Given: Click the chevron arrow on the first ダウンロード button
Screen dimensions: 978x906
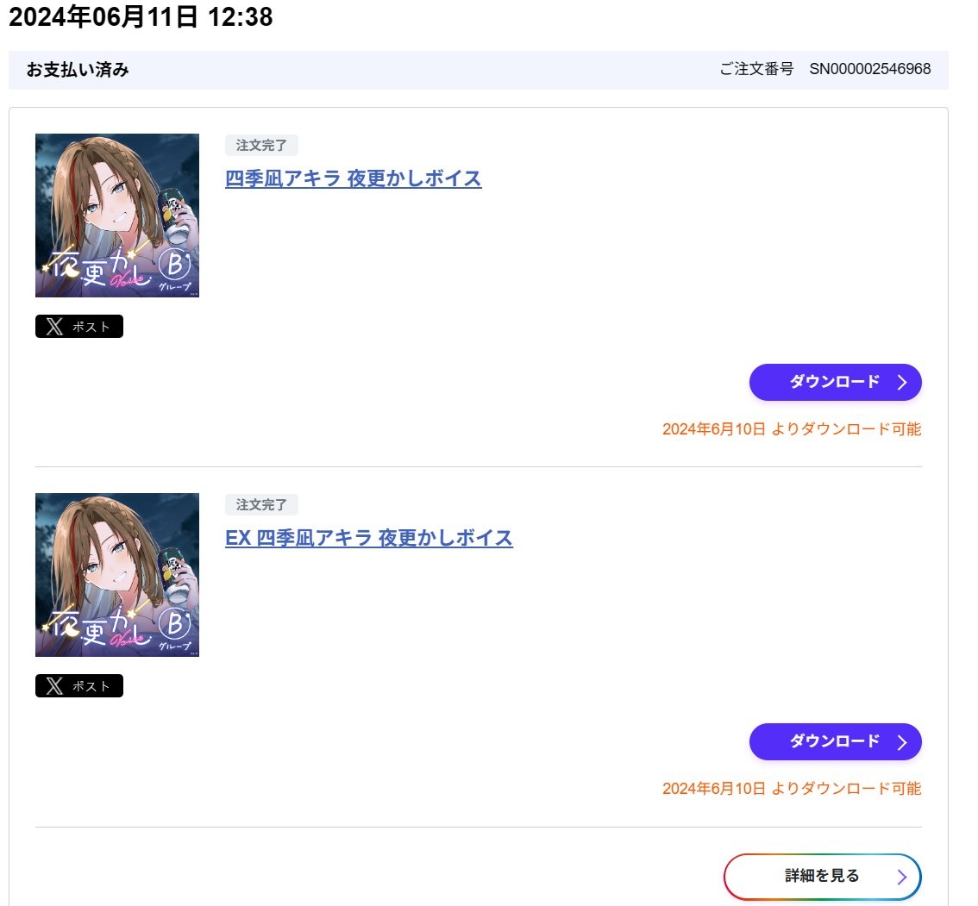Looking at the screenshot, I should click(x=902, y=382).
